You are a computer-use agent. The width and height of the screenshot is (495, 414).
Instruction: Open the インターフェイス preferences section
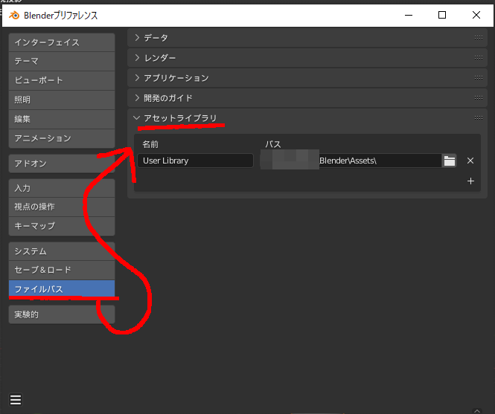[62, 42]
